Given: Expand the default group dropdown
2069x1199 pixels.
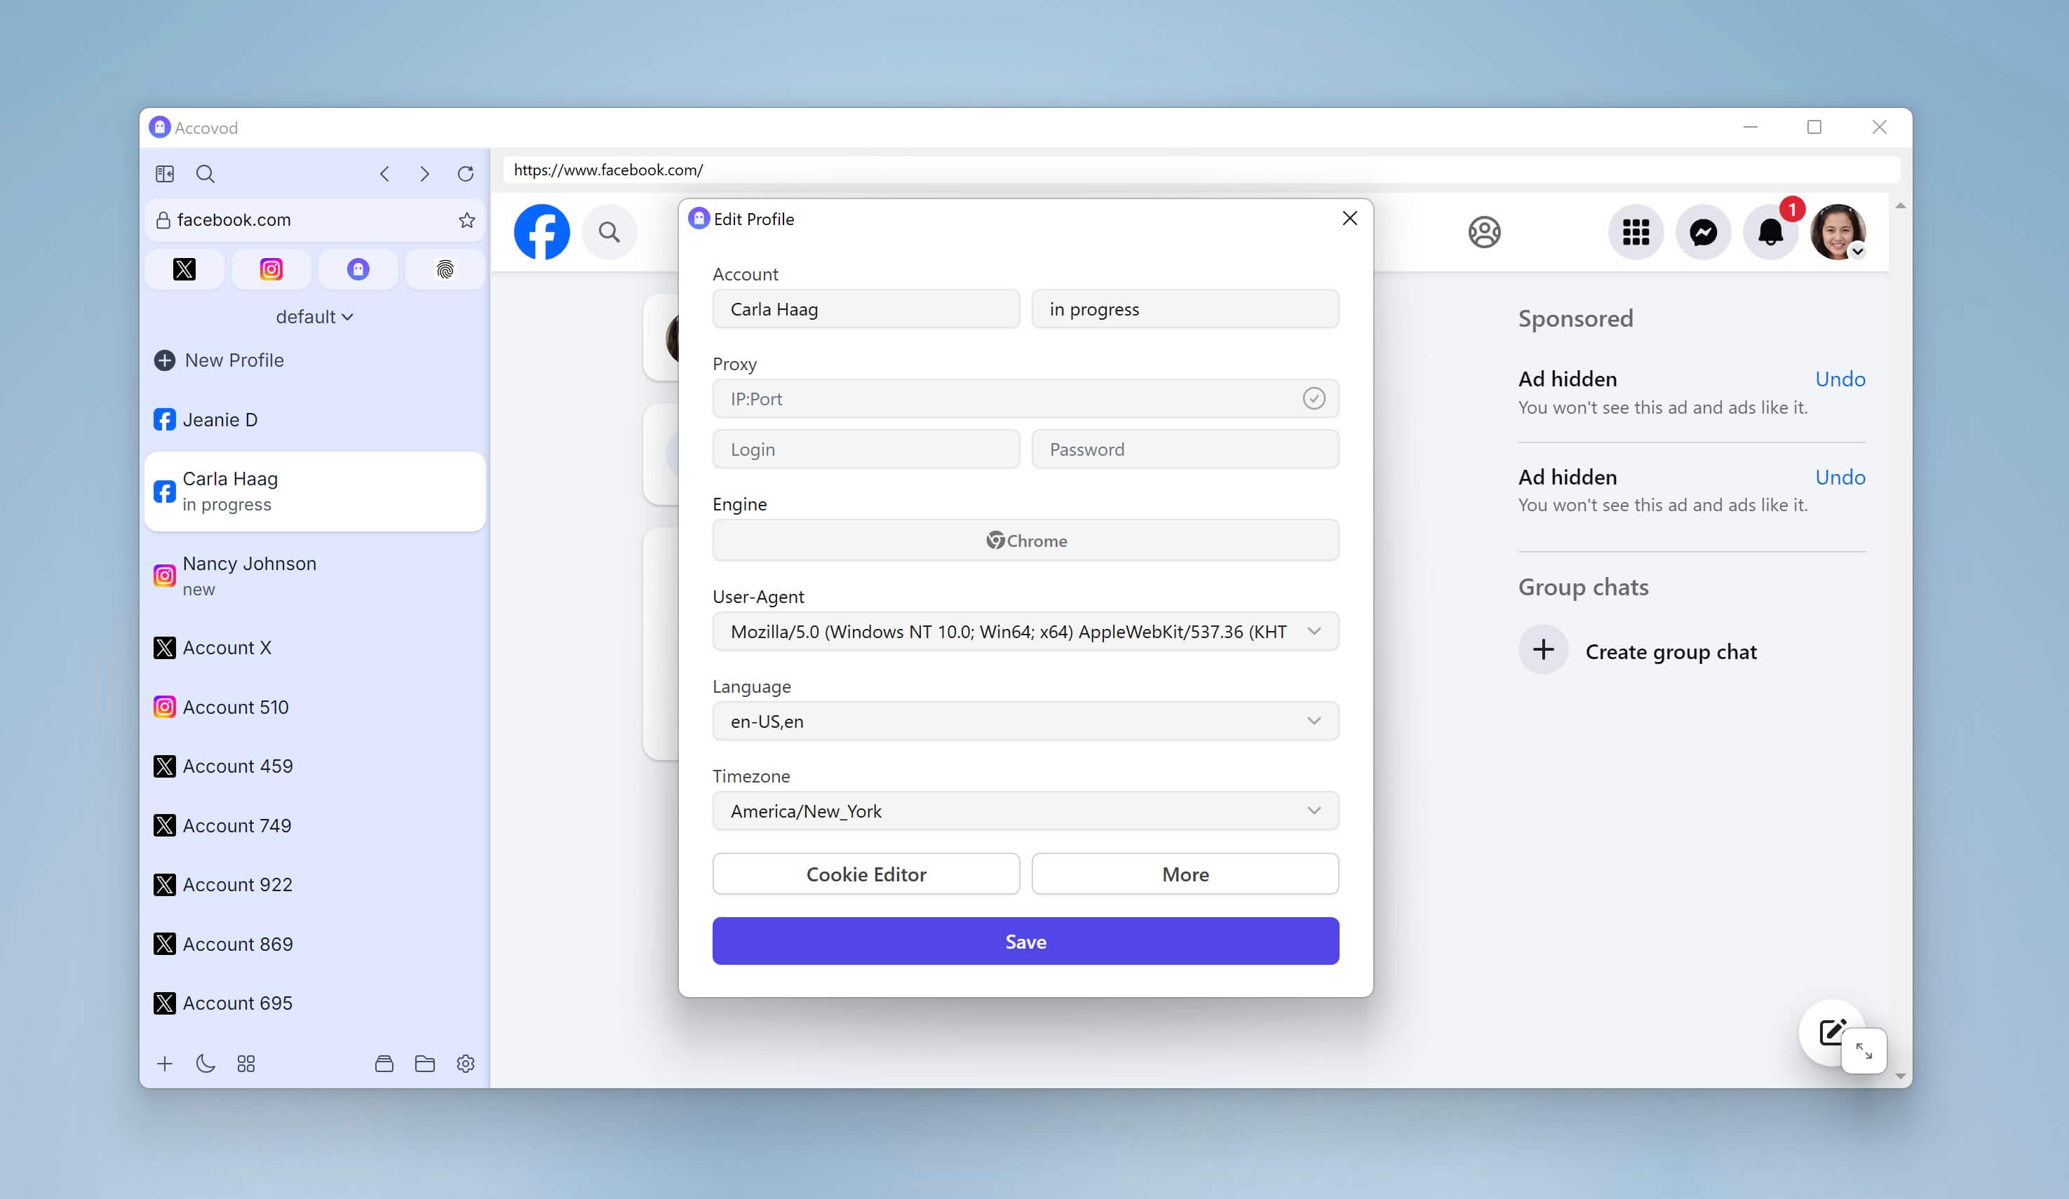Looking at the screenshot, I should tap(314, 317).
